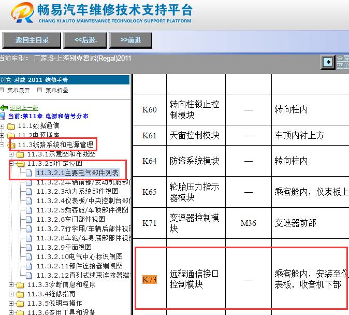Click the page icon of 11.3.2.5乘客舱
Viewport: 349px width, 315px height.
[28, 210]
